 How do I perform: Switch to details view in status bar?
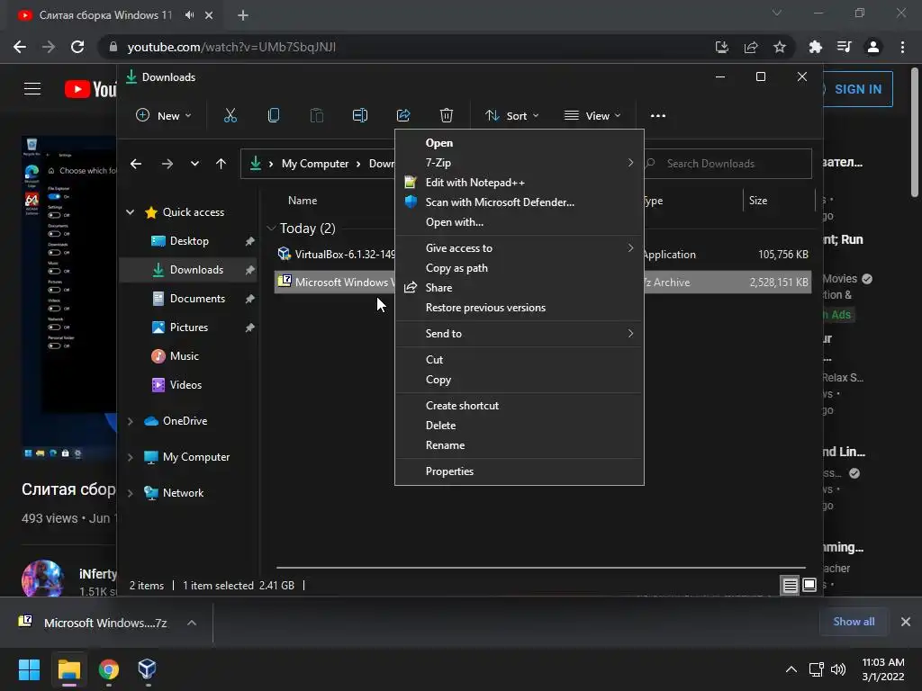point(790,585)
